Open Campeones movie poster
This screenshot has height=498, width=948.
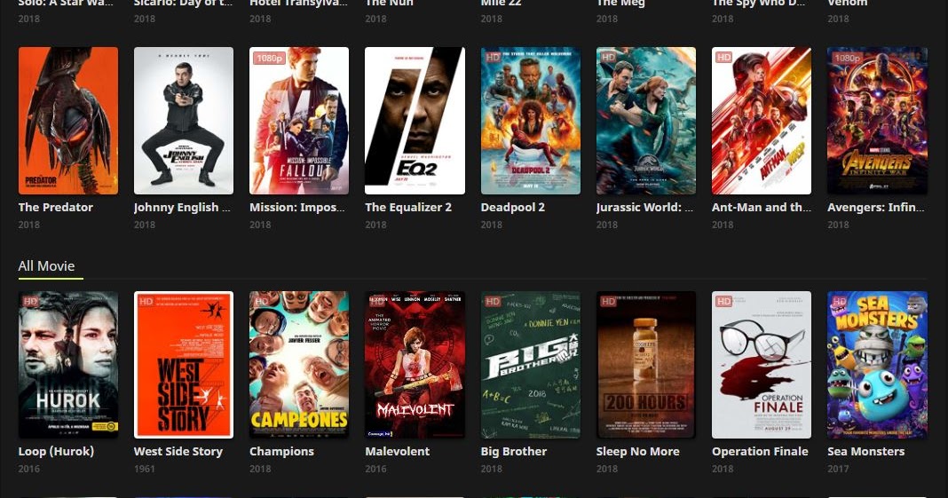pos(299,365)
